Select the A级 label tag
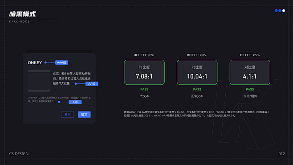 [x=75, y=102]
